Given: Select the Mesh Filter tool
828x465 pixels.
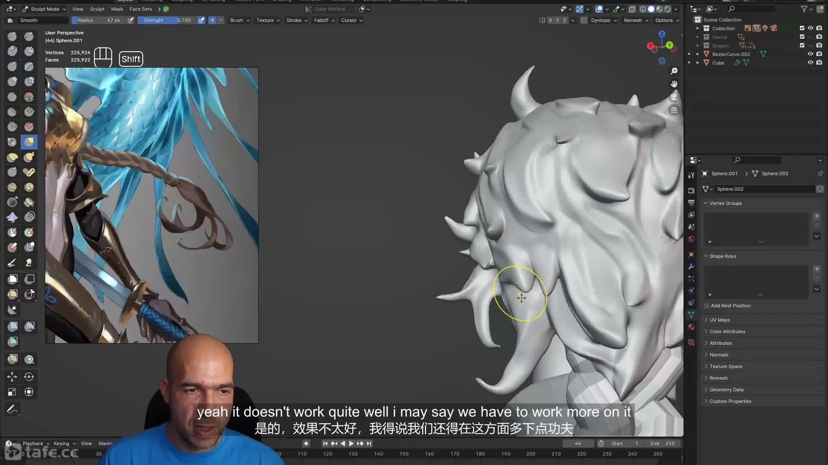Looking at the screenshot, I should coord(12,326).
